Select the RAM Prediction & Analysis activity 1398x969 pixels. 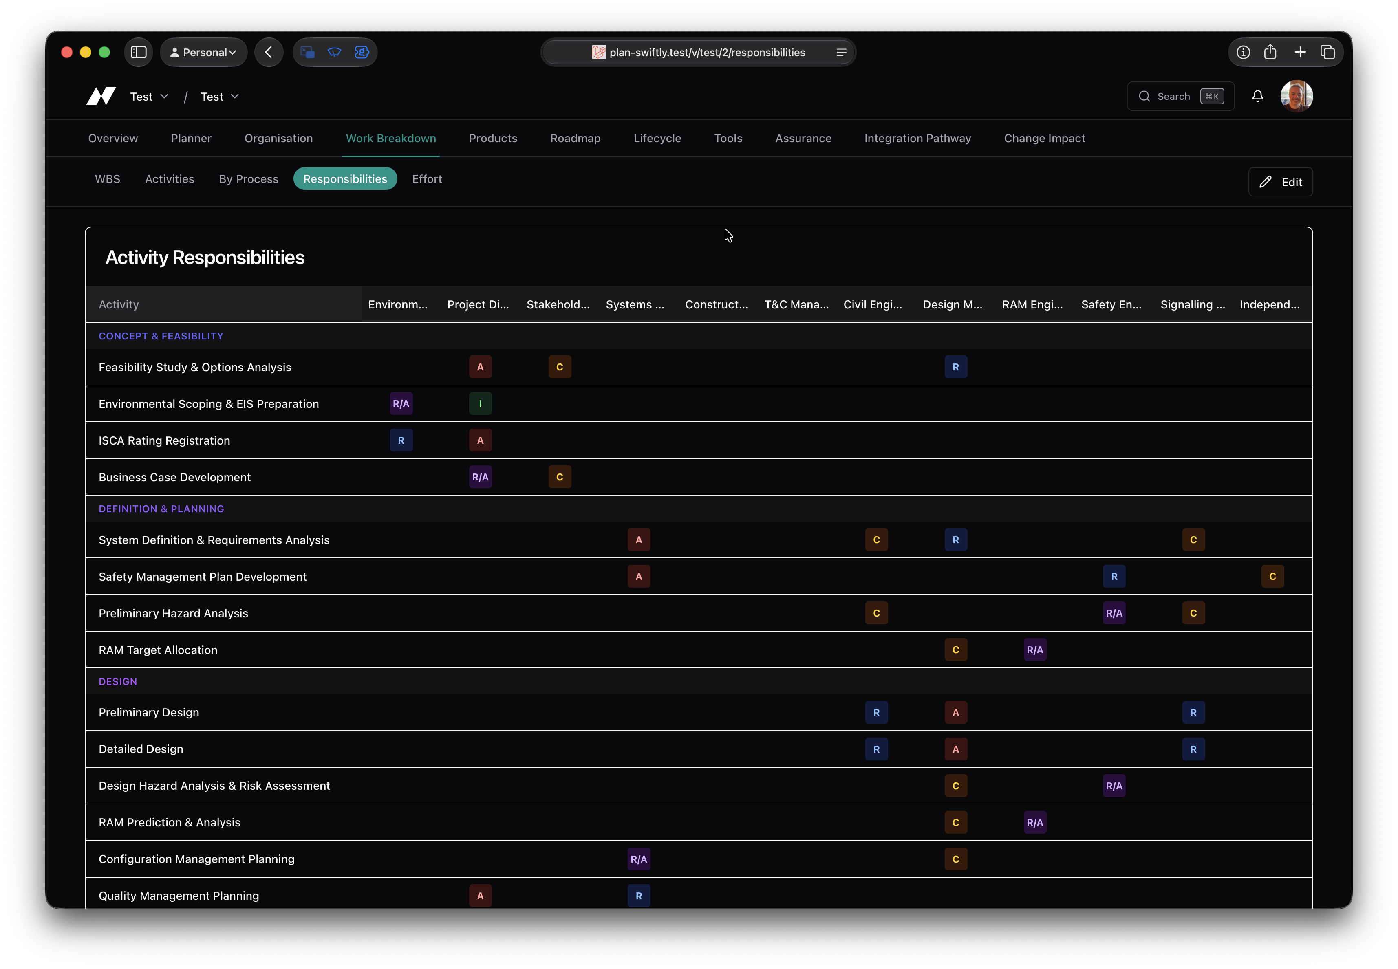(x=170, y=822)
